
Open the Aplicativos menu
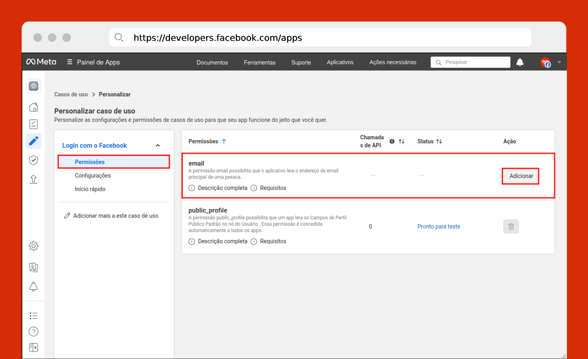[340, 62]
